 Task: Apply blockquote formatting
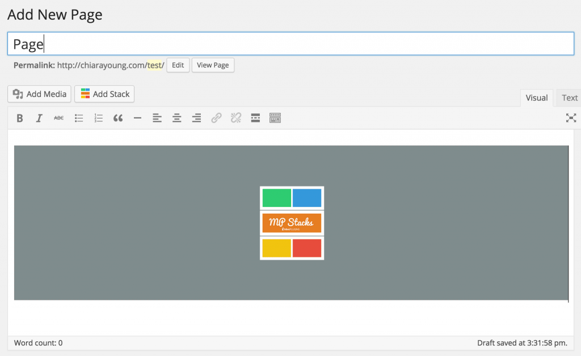pyautogui.click(x=118, y=118)
